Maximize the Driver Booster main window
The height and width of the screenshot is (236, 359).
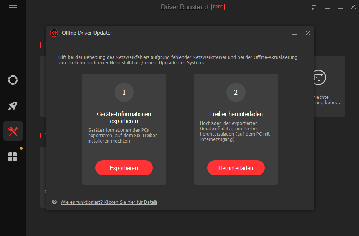click(x=340, y=7)
